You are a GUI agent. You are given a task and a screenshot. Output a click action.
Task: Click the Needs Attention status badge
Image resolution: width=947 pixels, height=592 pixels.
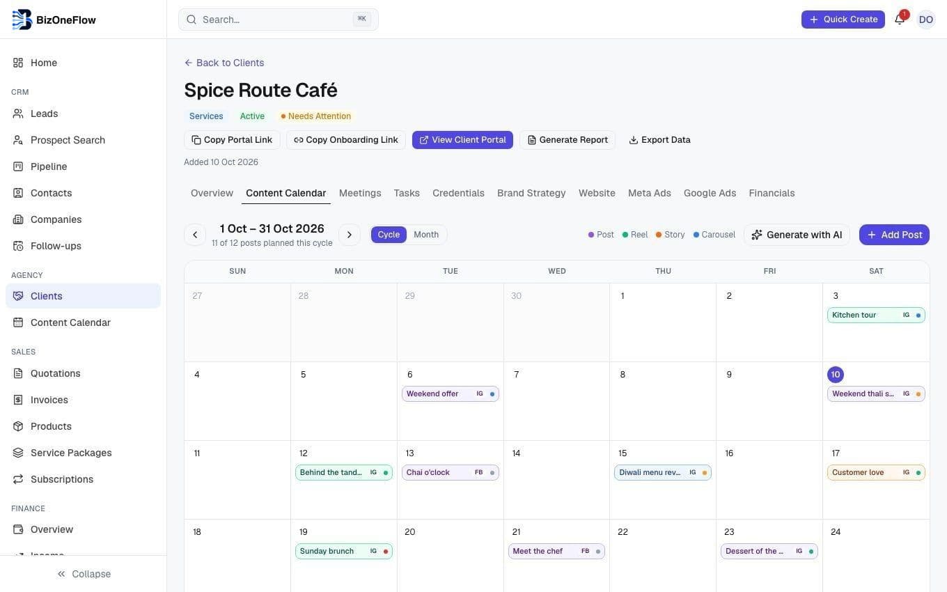316,116
